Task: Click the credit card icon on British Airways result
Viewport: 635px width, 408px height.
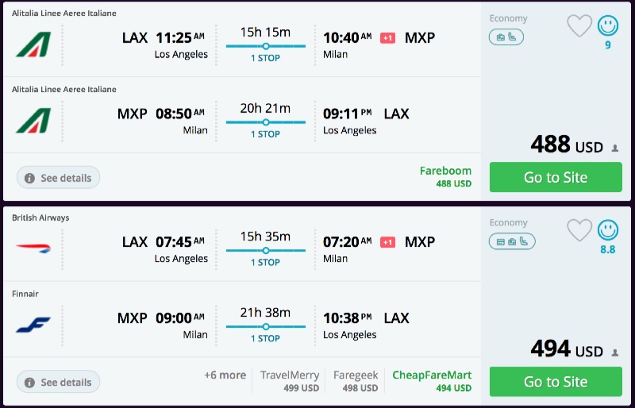Action: coord(501,241)
